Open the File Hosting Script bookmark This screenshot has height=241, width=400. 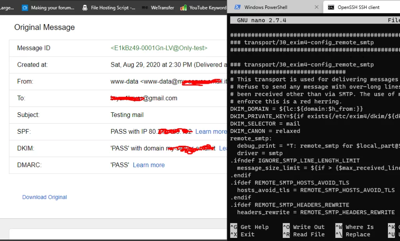[x=109, y=8]
